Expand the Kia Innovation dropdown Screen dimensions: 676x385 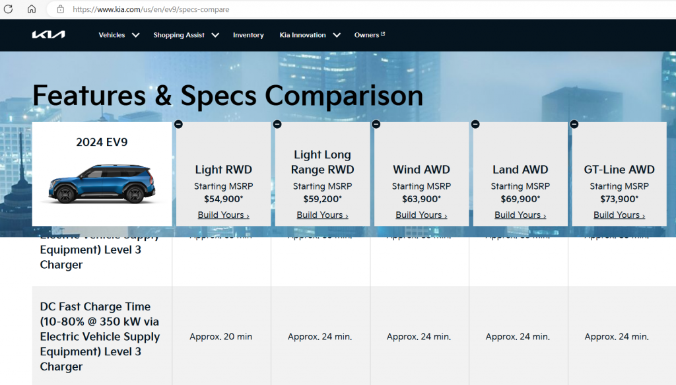tap(310, 35)
